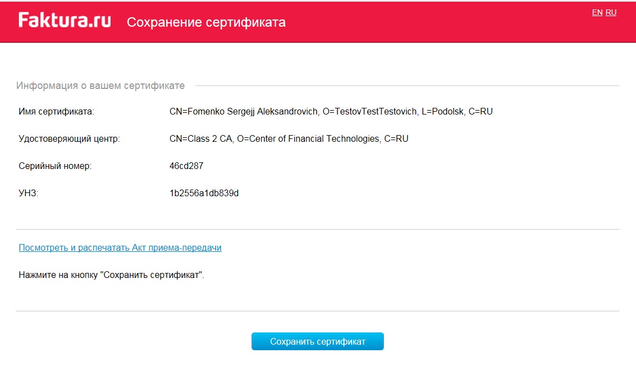Screen dimensions: 636x368
Task: Click the Сохранение сертификата page title
Action: tap(206, 22)
